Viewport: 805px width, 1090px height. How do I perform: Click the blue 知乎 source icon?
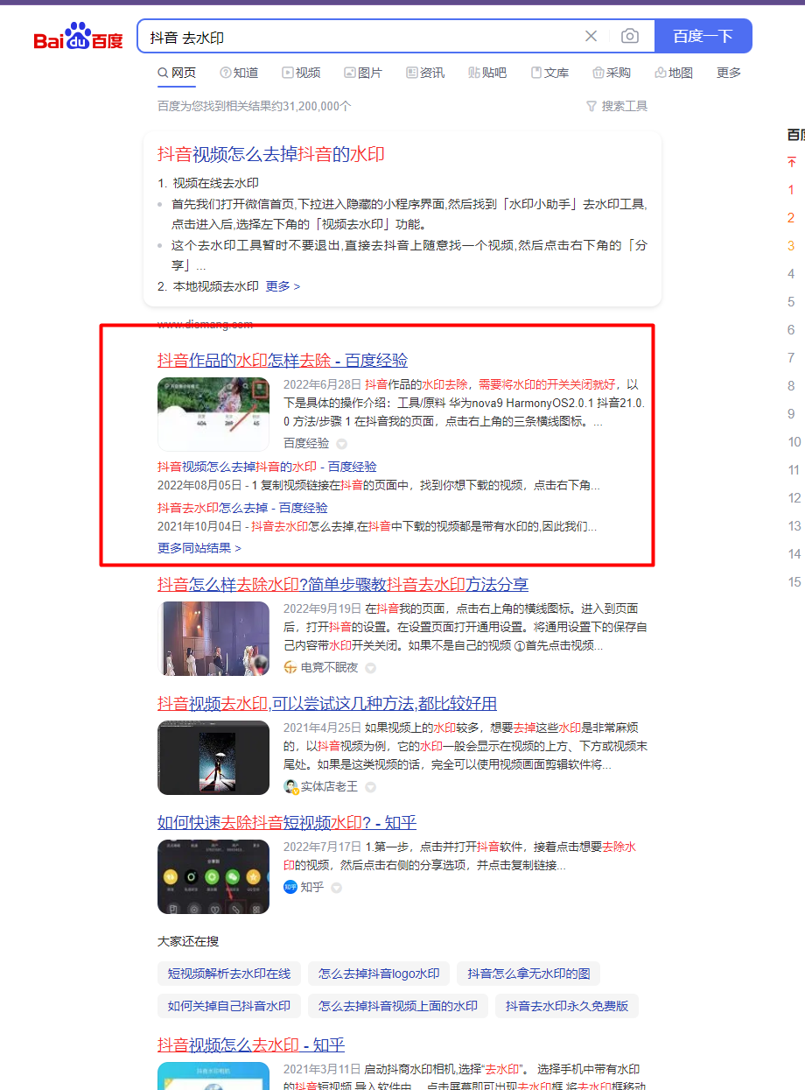point(290,887)
